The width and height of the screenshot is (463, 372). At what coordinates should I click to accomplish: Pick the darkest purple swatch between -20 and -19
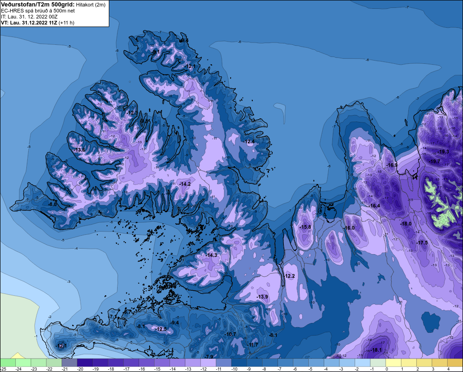click(85, 362)
